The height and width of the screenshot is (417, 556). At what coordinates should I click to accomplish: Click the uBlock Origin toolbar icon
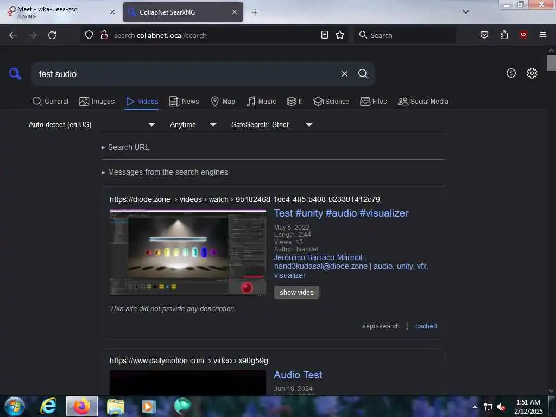(523, 35)
